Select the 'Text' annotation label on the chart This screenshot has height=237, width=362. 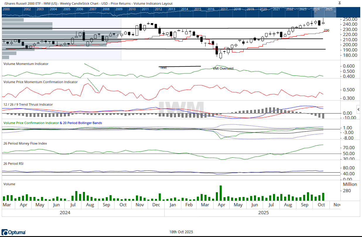163,68
